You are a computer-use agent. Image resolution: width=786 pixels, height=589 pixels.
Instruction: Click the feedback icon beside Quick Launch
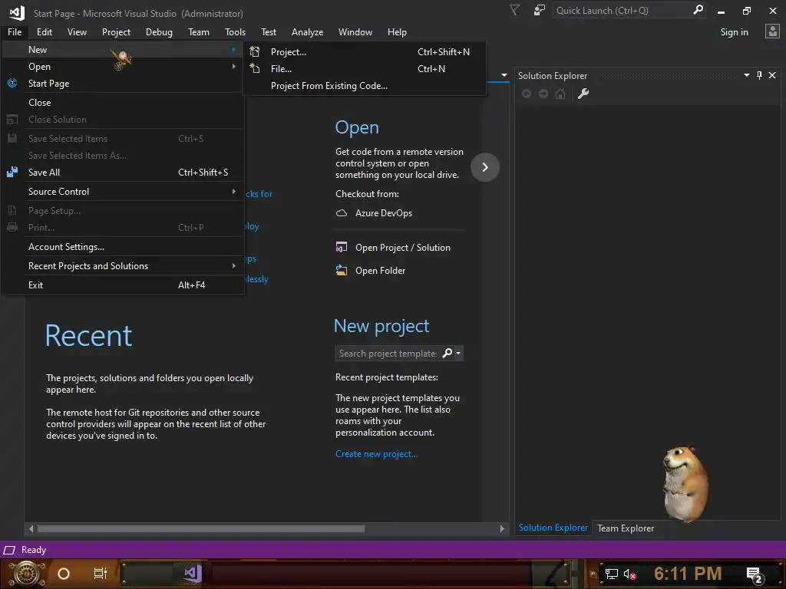(x=540, y=10)
